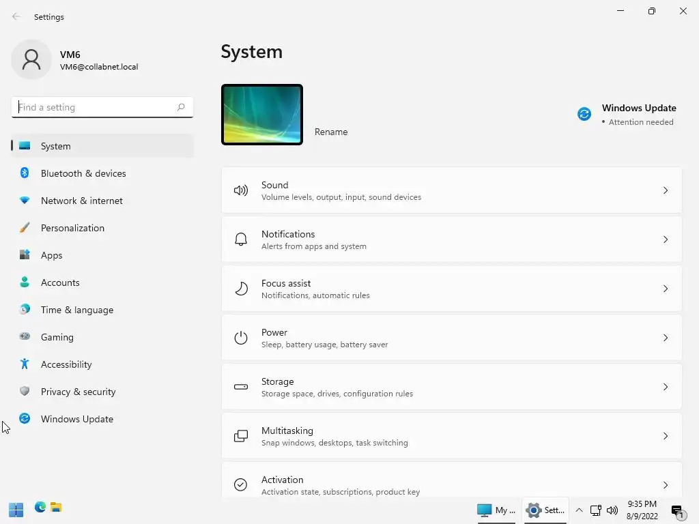
Task: Expand the Focus assist chevron
Action: coord(665,289)
